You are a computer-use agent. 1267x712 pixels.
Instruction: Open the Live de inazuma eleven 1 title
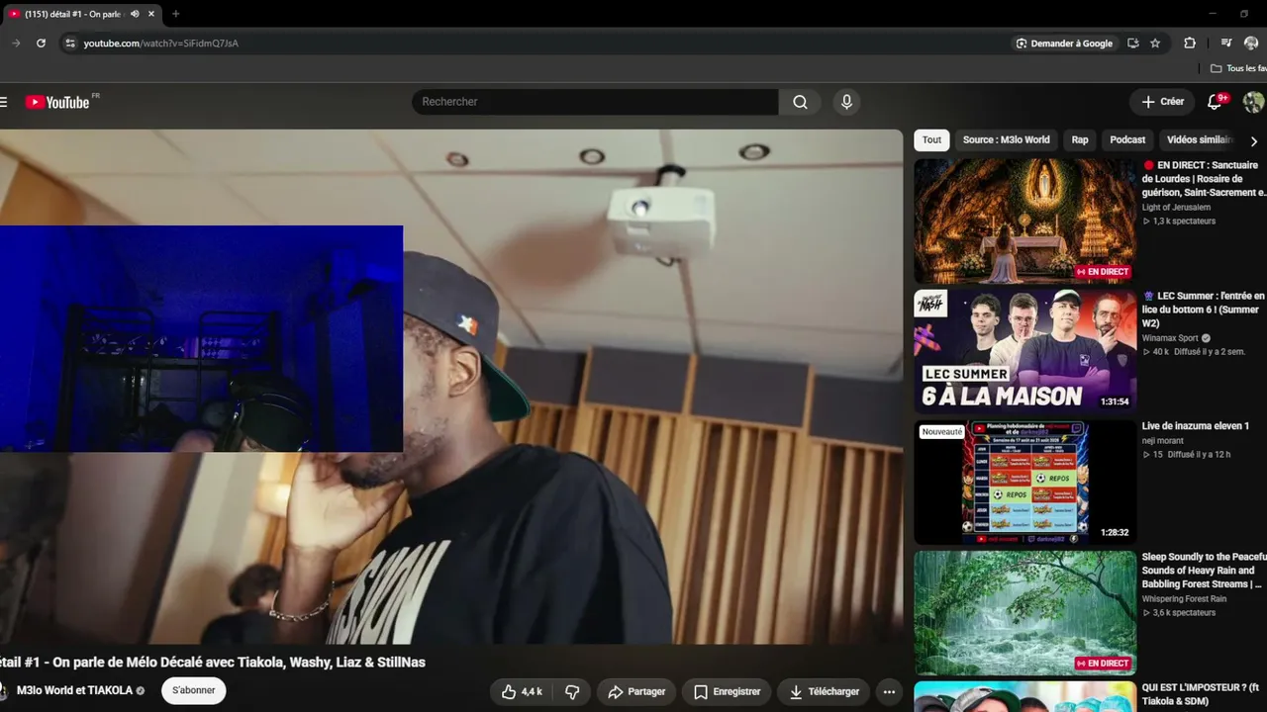[x=1196, y=426]
